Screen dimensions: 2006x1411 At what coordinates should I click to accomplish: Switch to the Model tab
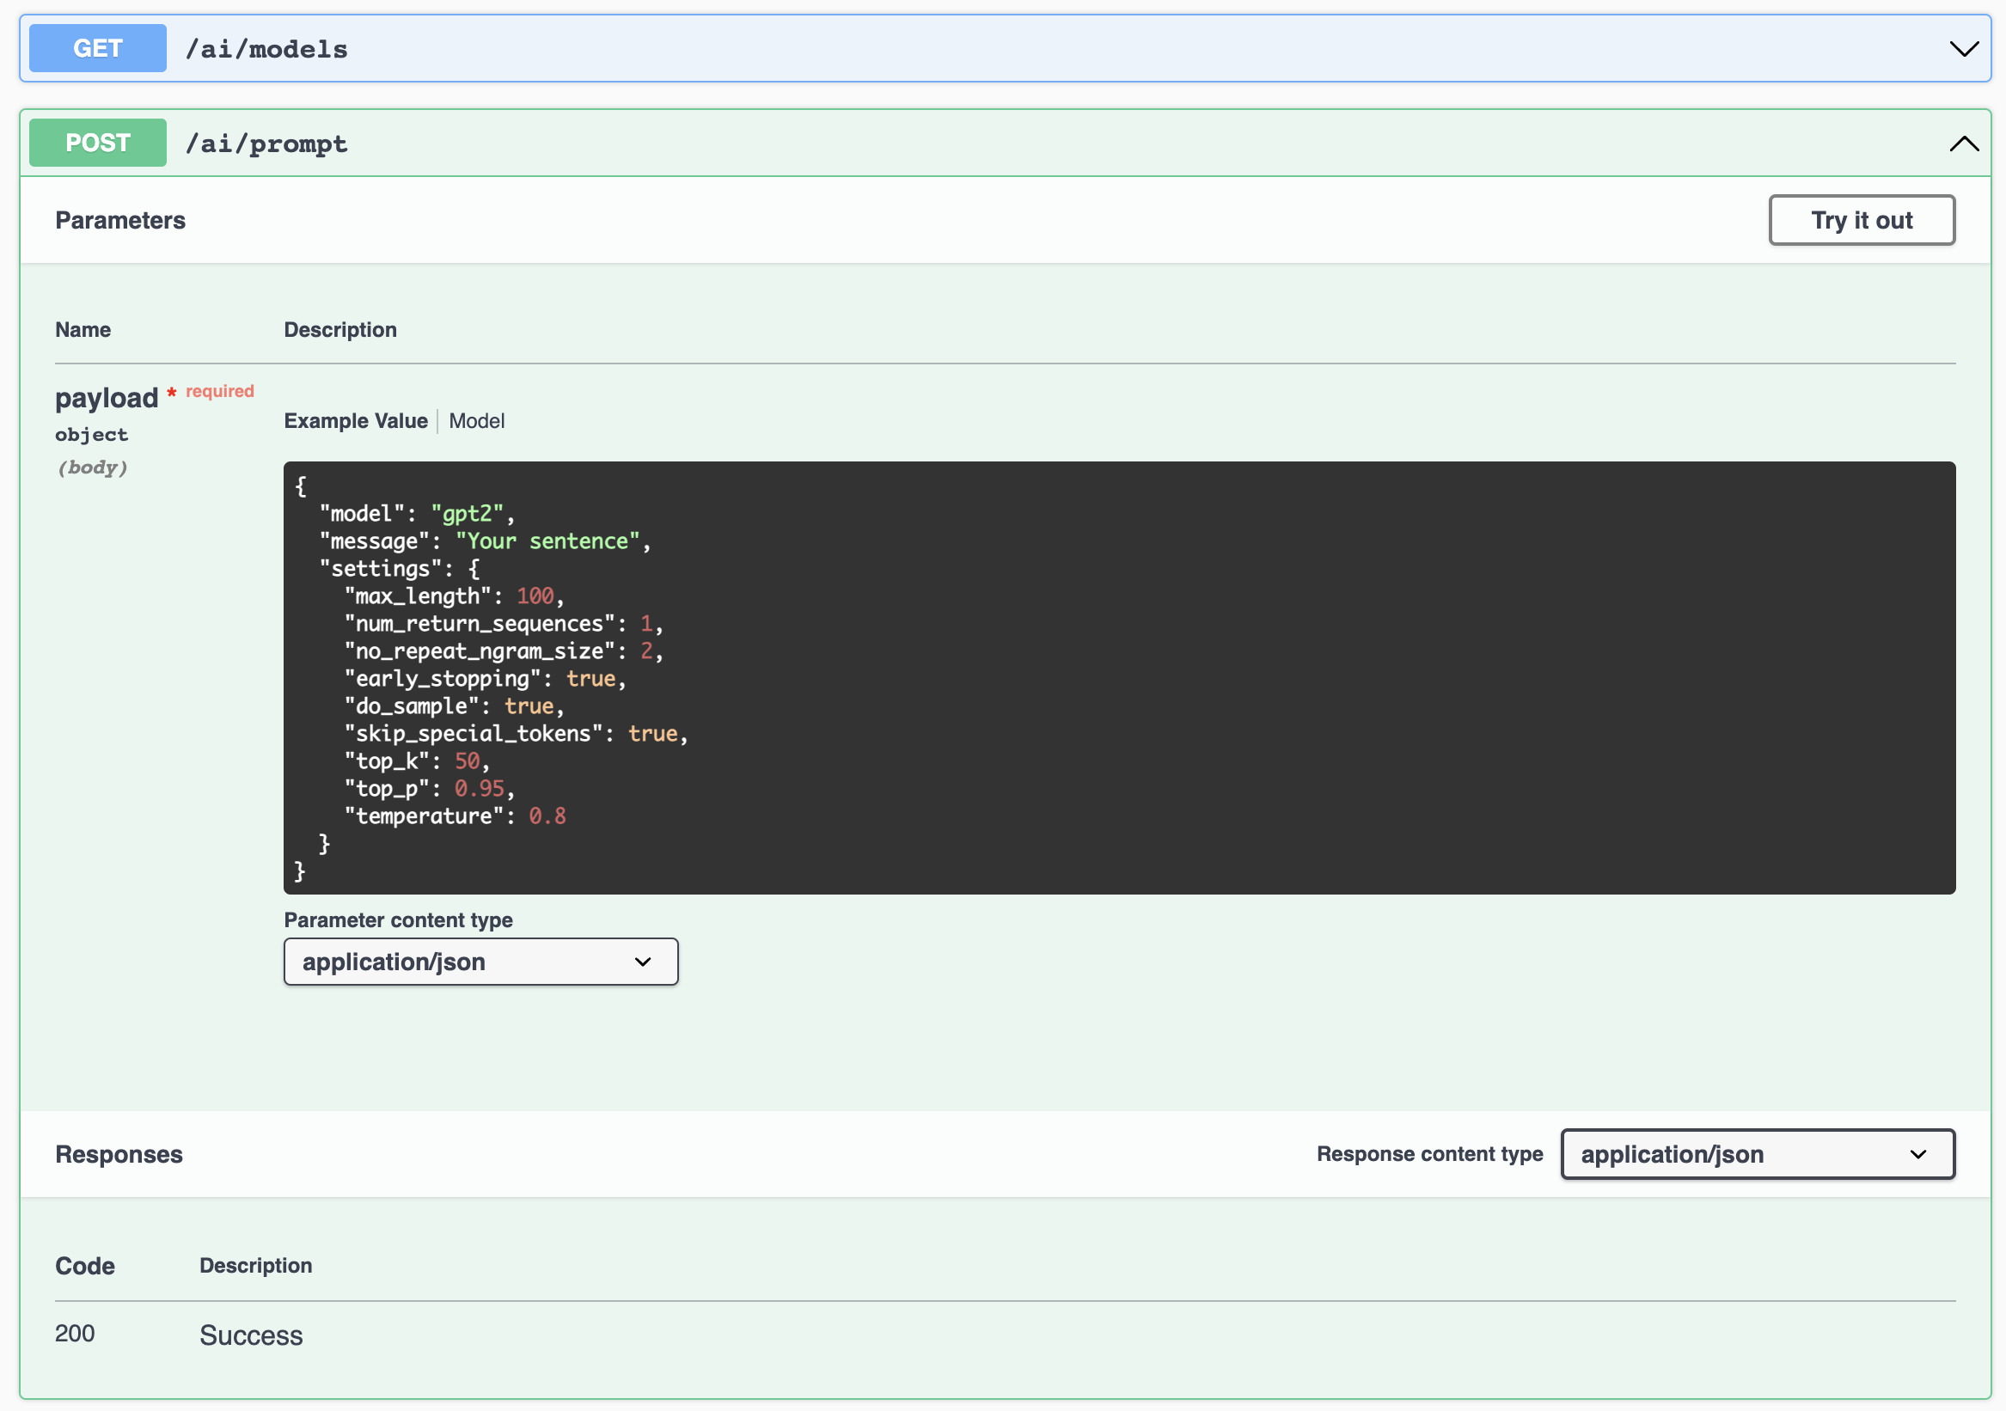click(x=477, y=421)
